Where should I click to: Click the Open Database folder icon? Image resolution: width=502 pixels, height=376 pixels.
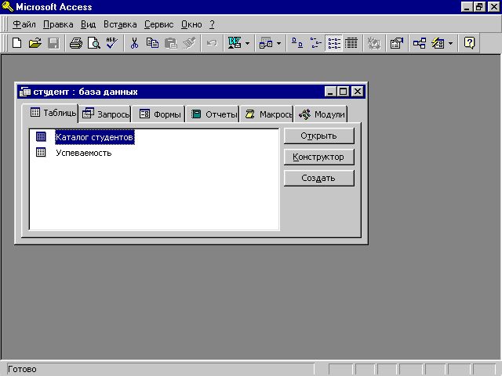pos(35,43)
